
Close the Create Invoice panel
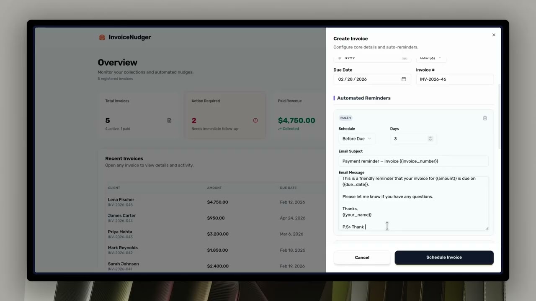point(494,35)
